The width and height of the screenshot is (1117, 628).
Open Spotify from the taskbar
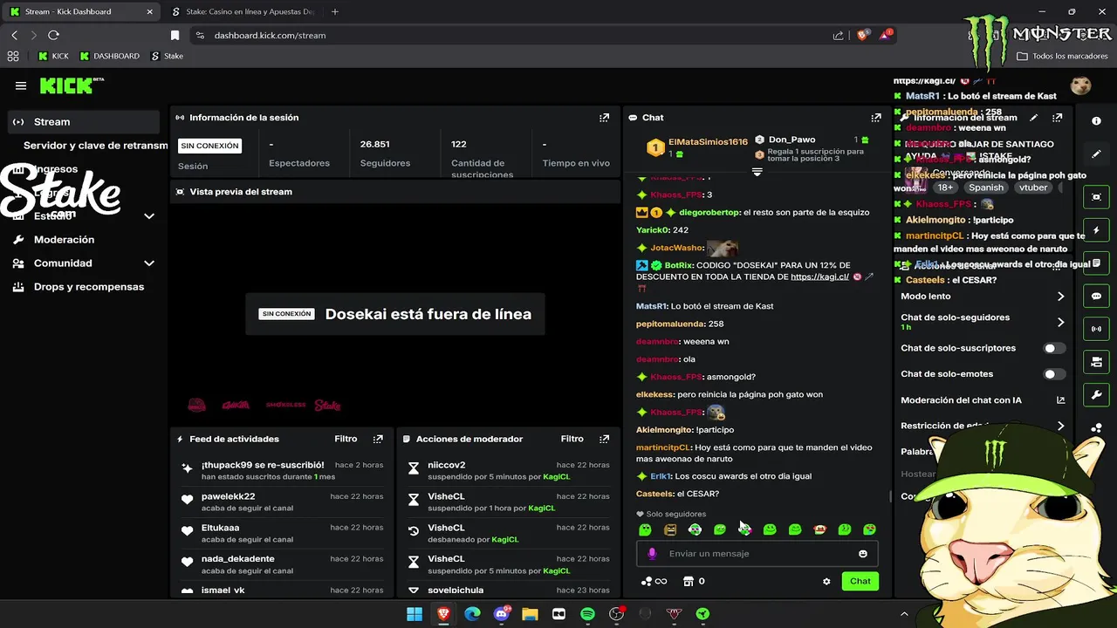587,614
